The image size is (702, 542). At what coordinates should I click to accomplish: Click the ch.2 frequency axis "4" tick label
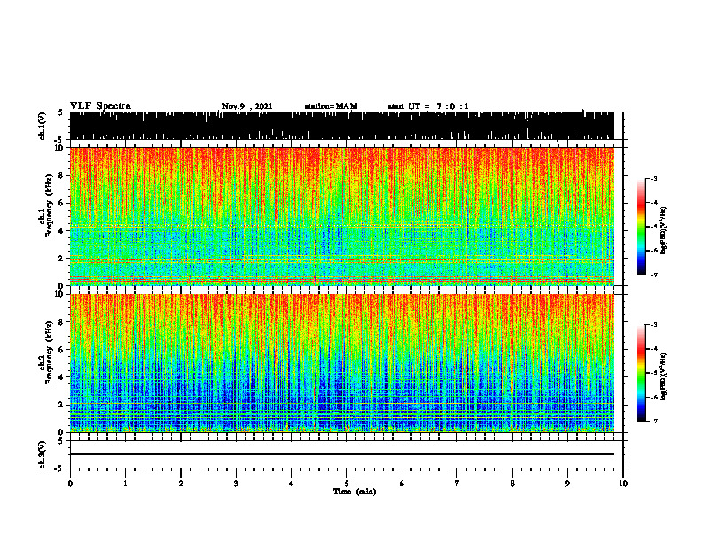(x=62, y=377)
